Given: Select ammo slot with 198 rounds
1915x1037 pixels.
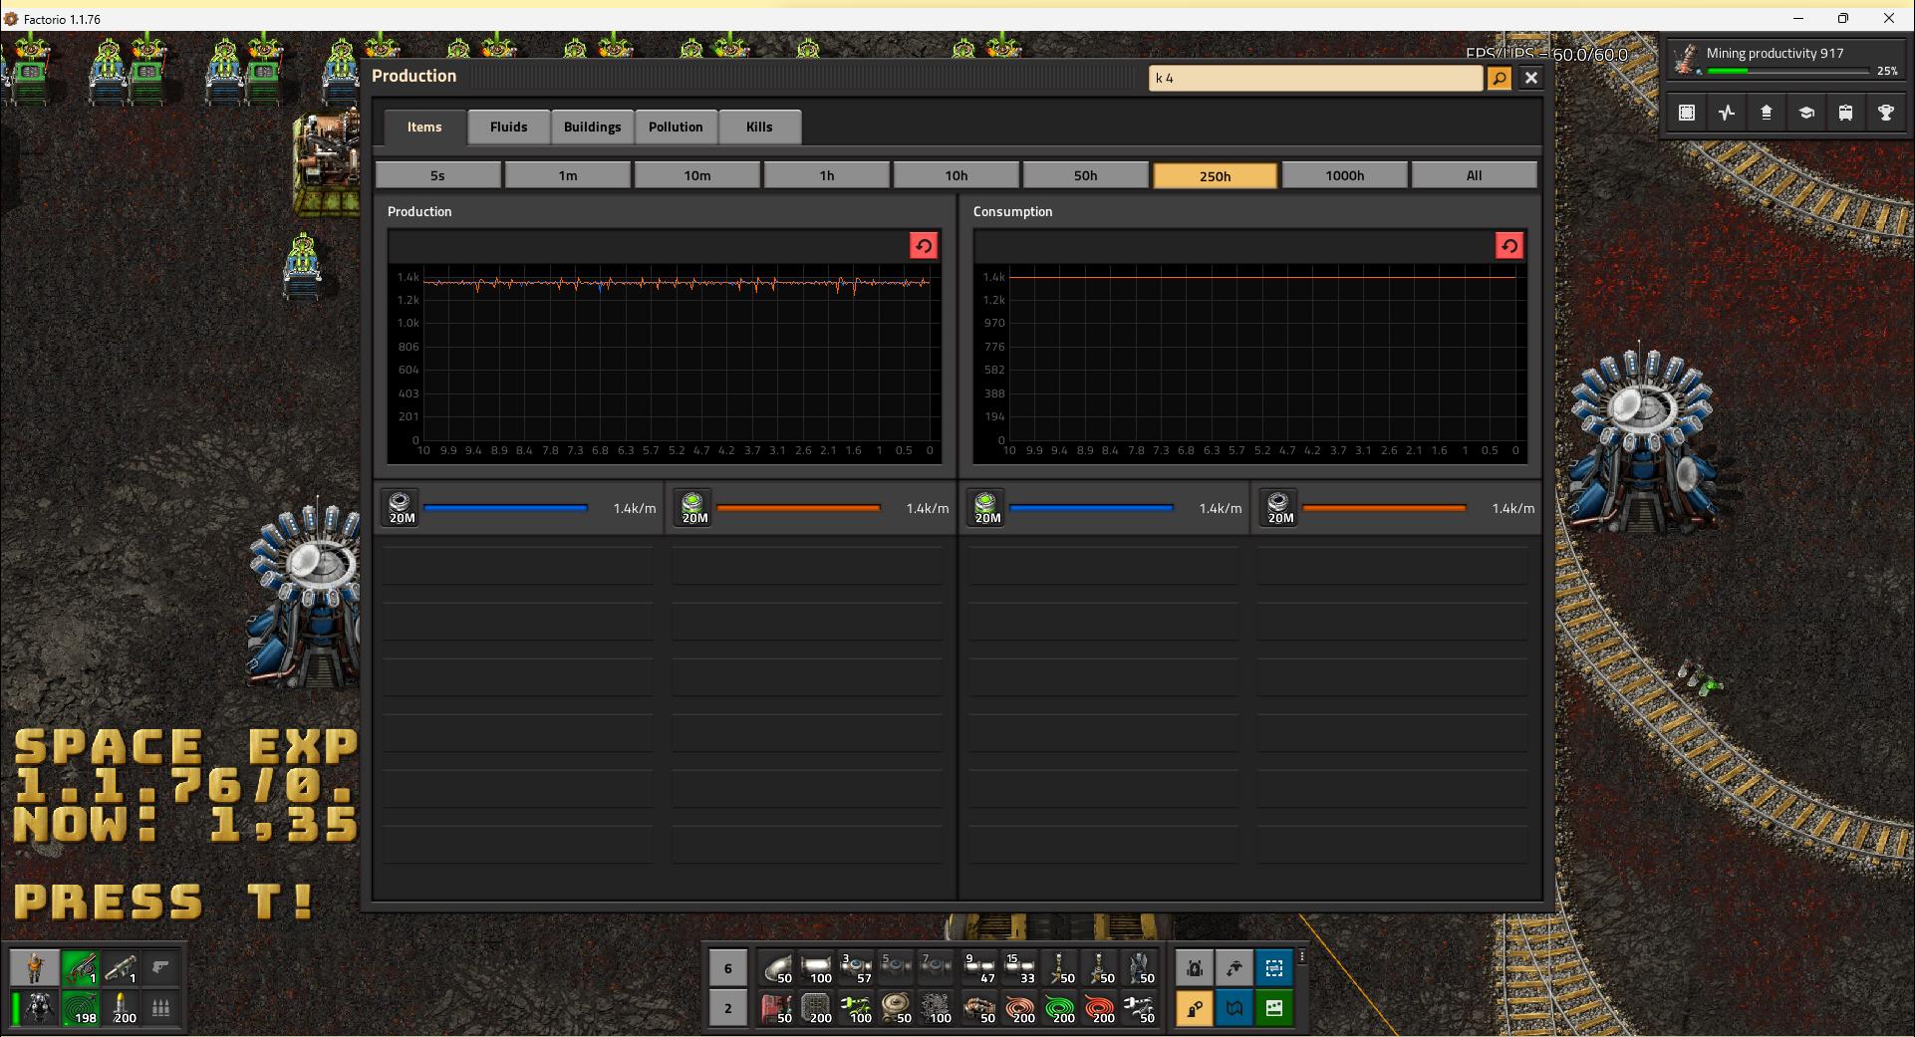Looking at the screenshot, I should [81, 1007].
